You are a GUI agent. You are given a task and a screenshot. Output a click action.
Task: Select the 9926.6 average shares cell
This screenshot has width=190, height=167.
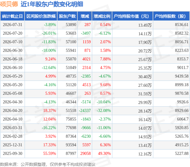183,102
